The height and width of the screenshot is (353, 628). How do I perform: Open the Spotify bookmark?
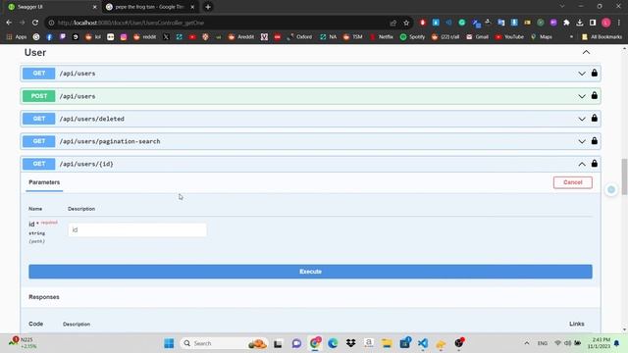tap(412, 37)
